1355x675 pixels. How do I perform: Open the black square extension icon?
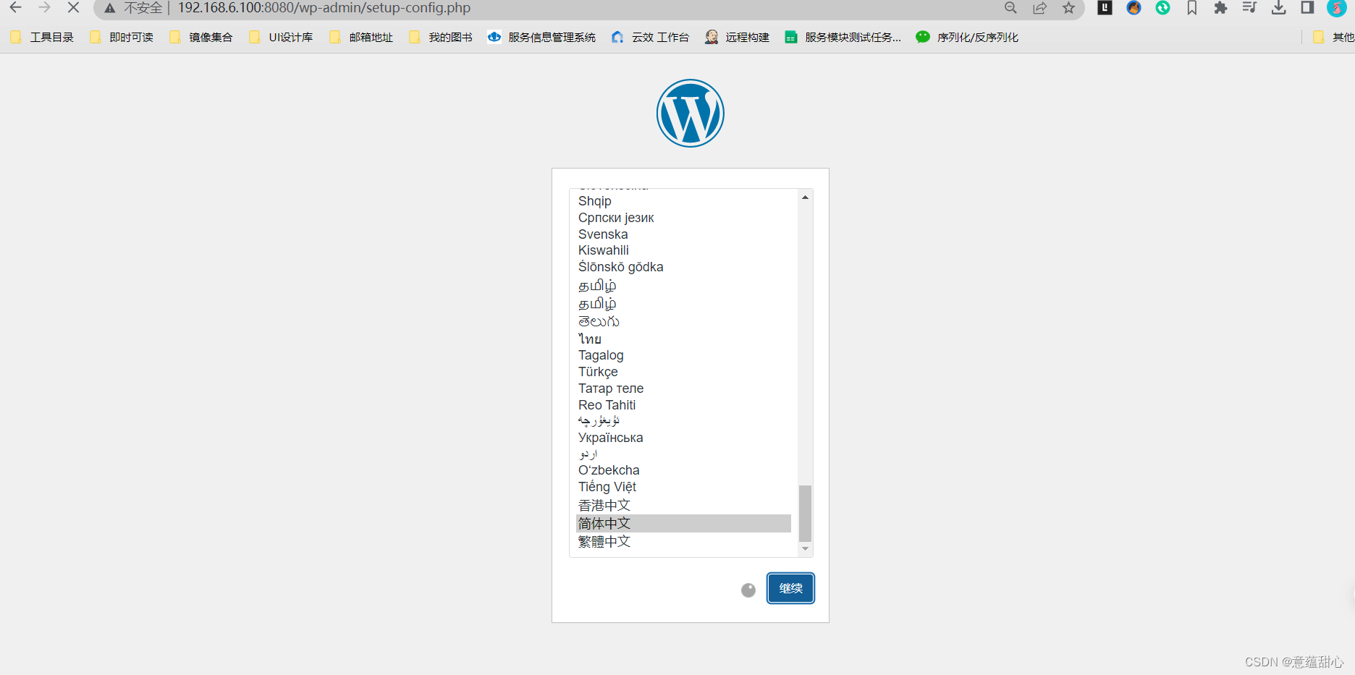(1105, 8)
